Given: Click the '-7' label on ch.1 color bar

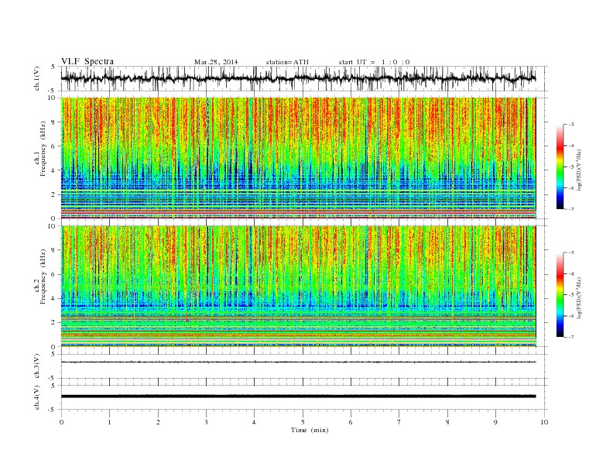Looking at the screenshot, I should (x=571, y=209).
